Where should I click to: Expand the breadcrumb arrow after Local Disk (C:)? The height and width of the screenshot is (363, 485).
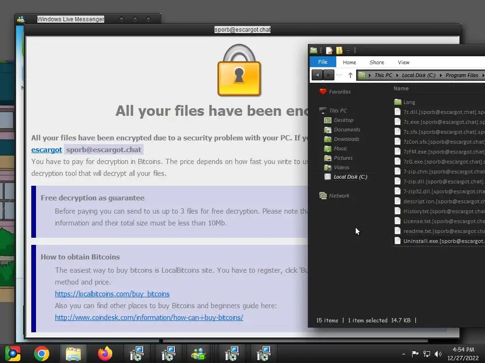[440, 75]
